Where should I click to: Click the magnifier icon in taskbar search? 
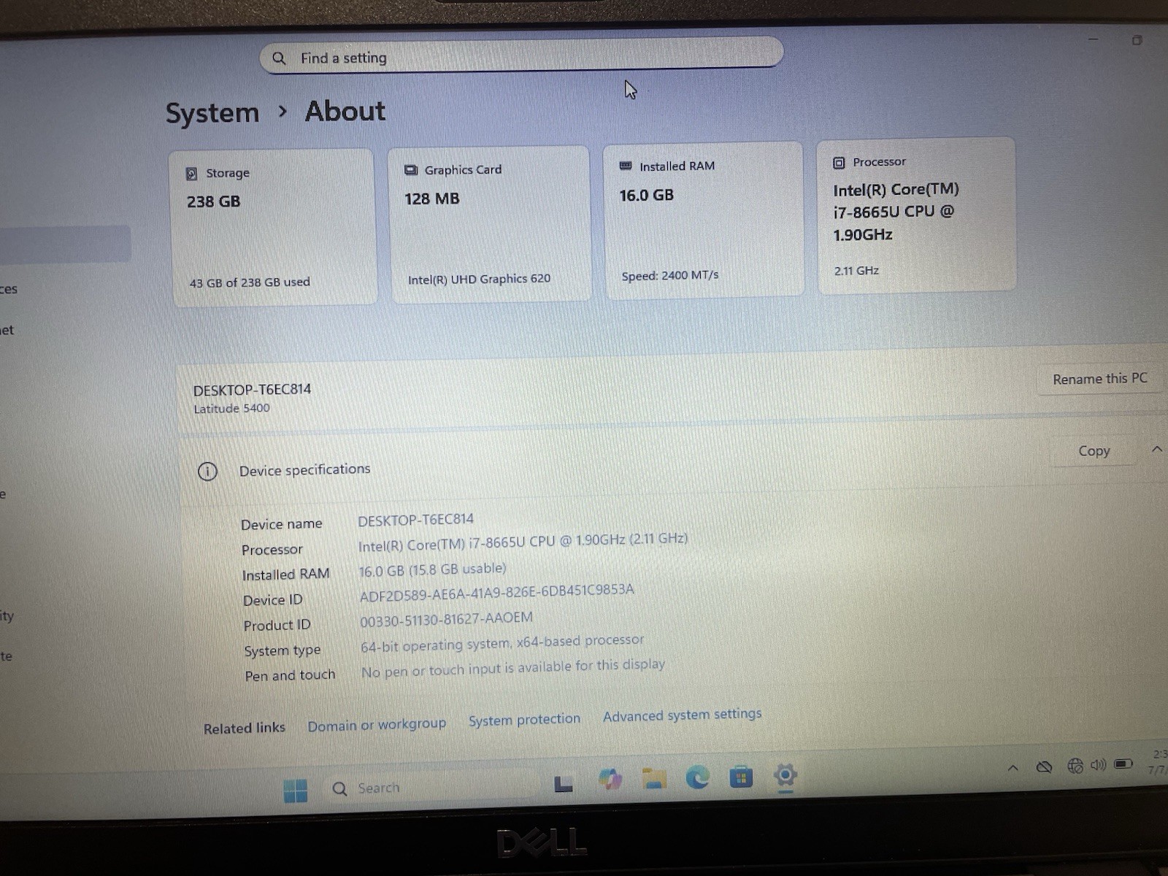[339, 789]
